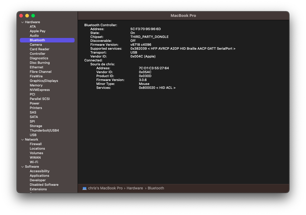Select Firewall under Network

point(36,144)
